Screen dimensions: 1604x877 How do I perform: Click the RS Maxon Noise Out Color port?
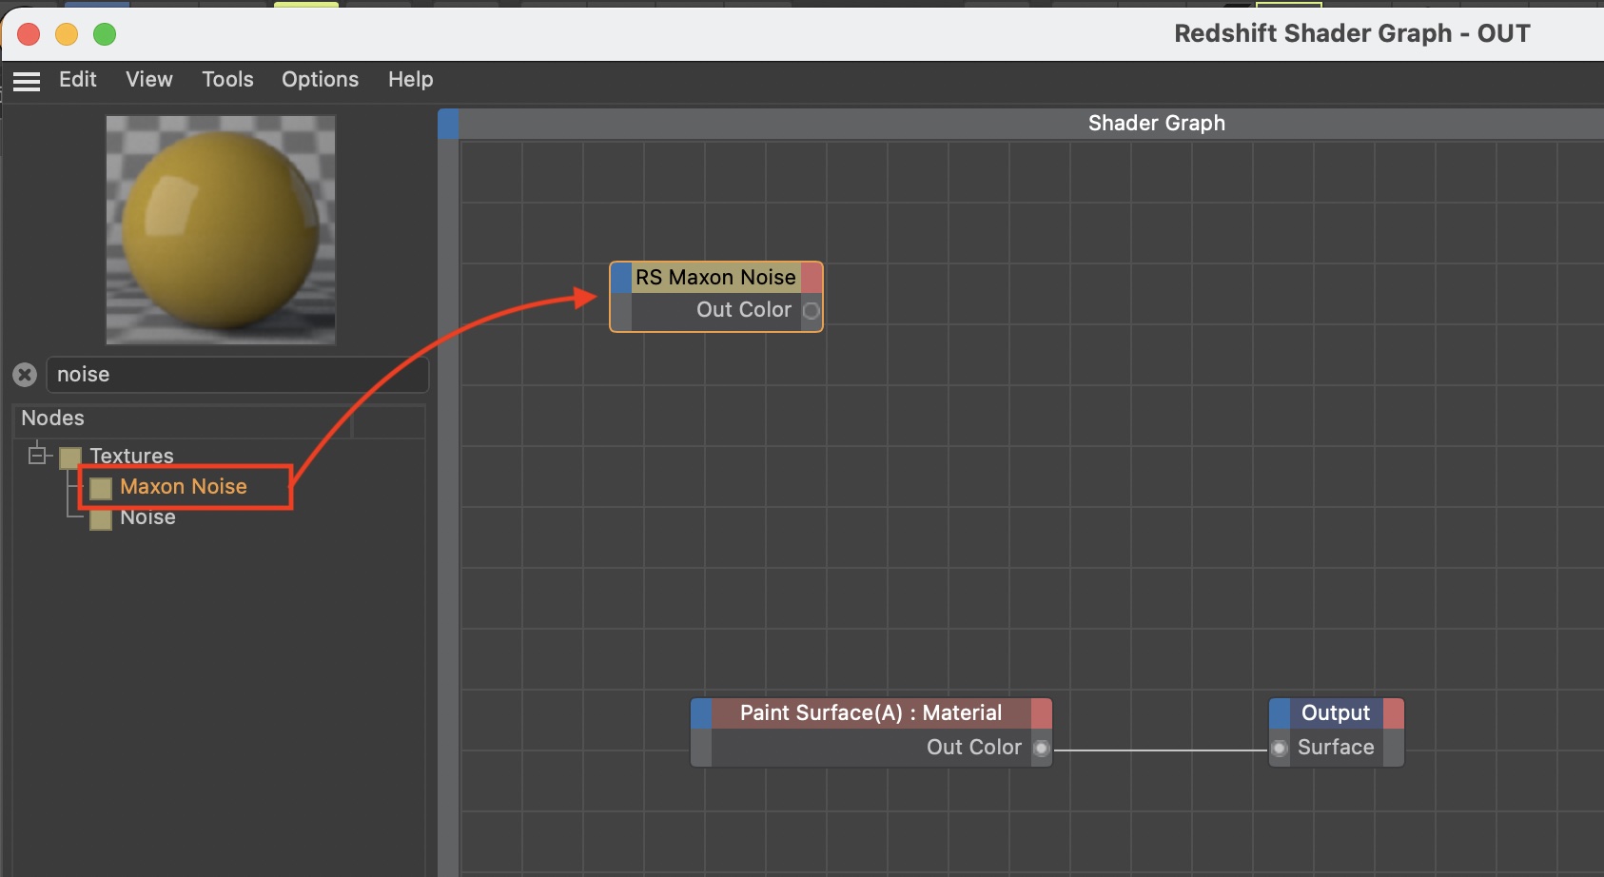[x=811, y=310]
